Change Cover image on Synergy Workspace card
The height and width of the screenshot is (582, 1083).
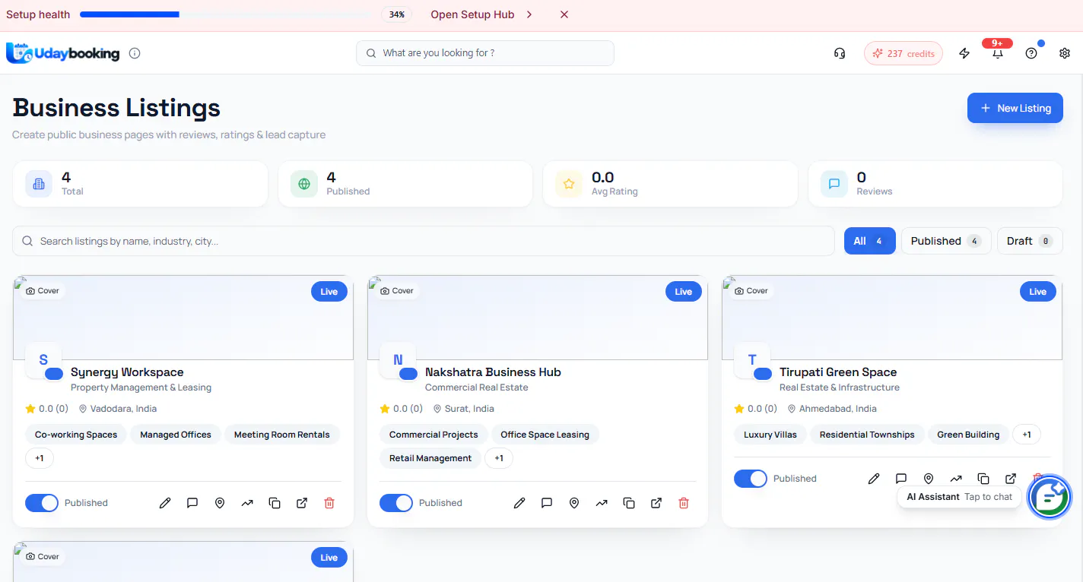pyautogui.click(x=43, y=291)
